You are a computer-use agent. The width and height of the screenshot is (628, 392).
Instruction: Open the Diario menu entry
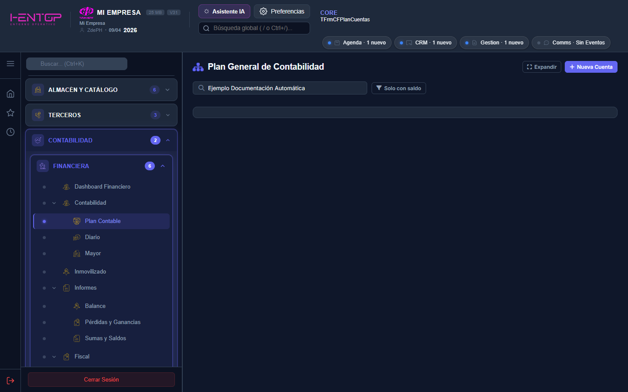92,237
